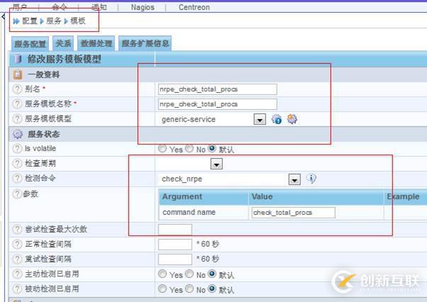Viewport: 427px width, 302px height.
Task: Switch to the 服务配置 tab
Action: point(30,44)
